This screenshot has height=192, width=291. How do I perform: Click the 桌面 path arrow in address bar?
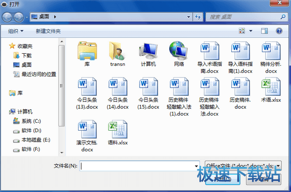(x=55, y=17)
